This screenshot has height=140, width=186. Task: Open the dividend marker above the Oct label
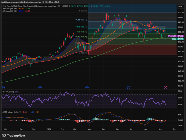tap(3, 88)
